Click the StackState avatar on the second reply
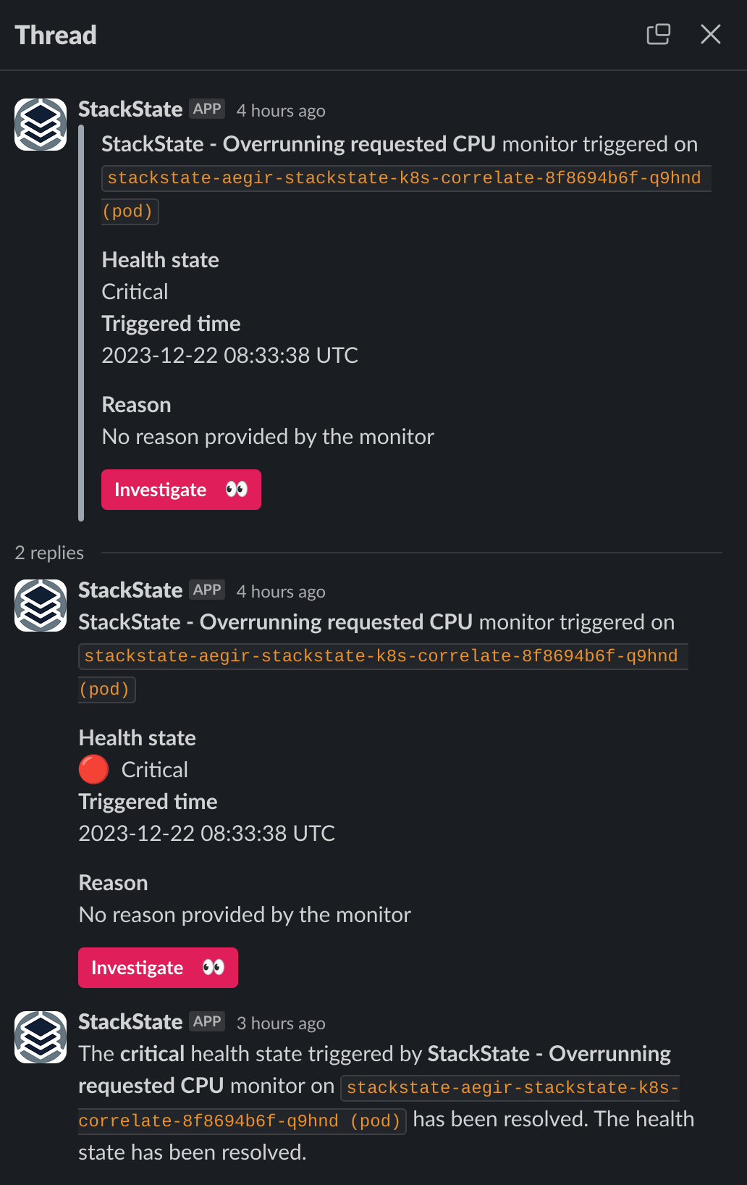 coord(40,605)
